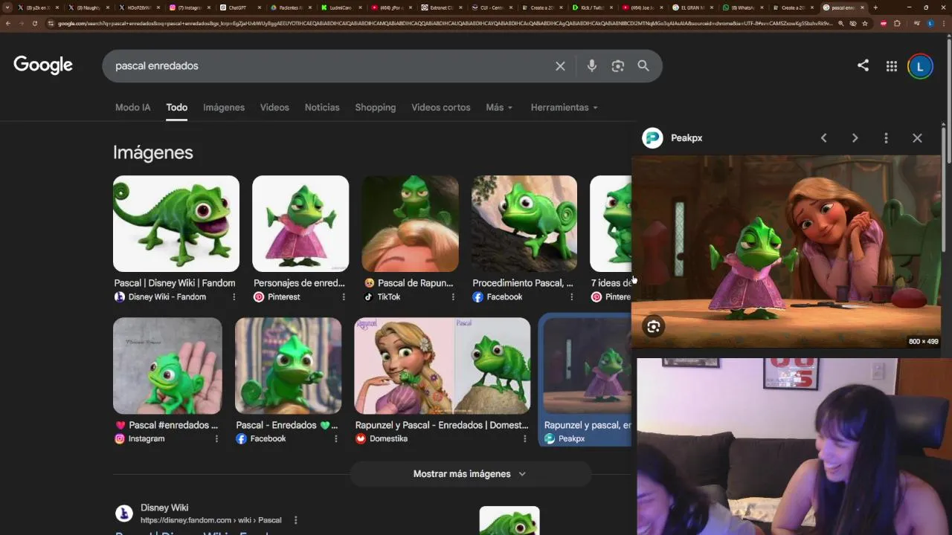Screen dimensions: 952x535
Task: Click inside the pascal enredados search field
Action: (x=327, y=66)
